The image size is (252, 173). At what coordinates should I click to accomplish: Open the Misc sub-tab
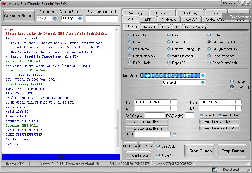pyautogui.click(x=177, y=27)
